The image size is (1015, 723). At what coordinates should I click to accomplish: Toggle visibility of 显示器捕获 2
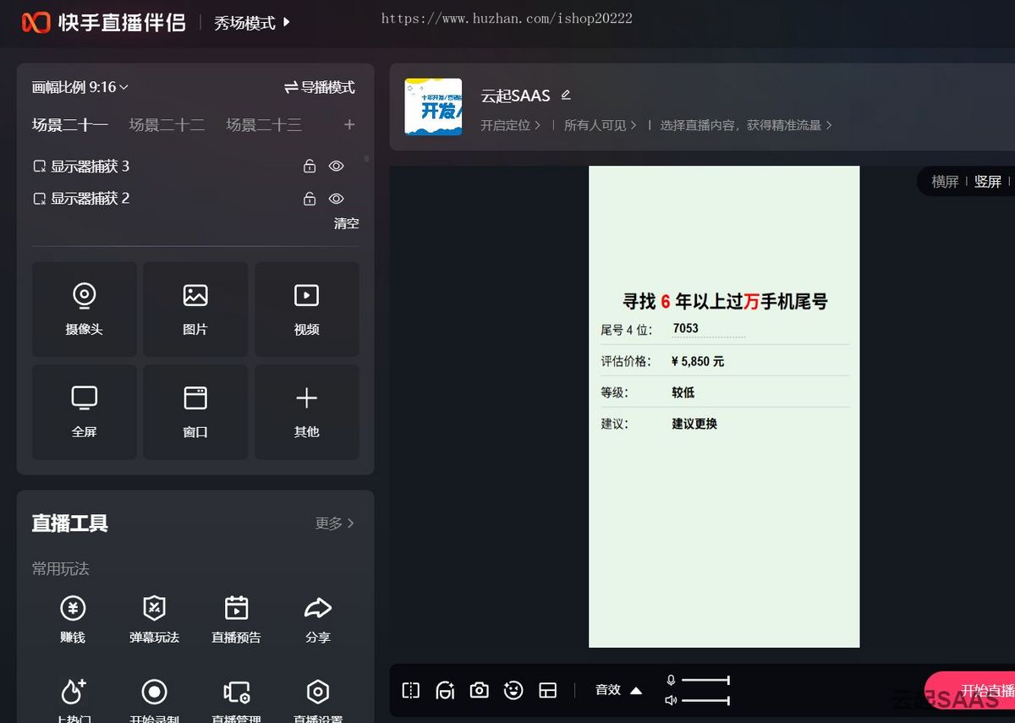(336, 199)
